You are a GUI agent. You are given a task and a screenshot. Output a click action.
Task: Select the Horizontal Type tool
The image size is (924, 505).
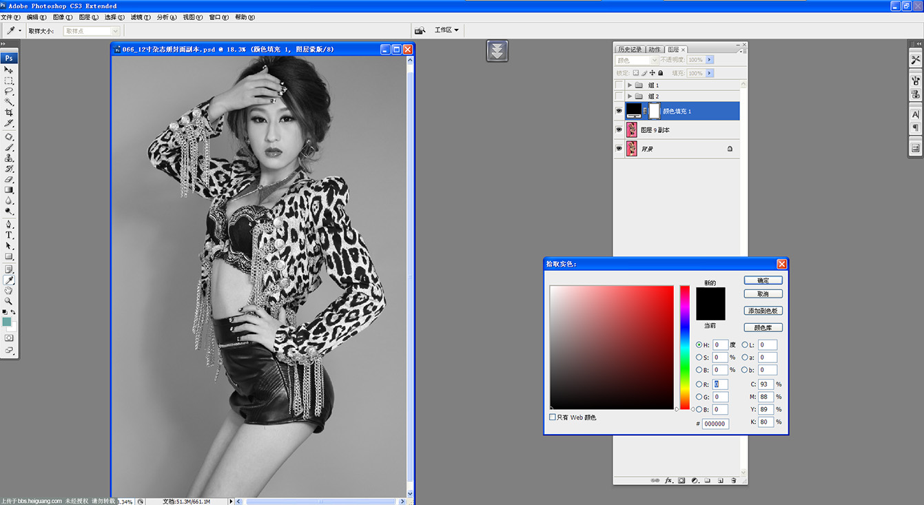[x=9, y=235]
